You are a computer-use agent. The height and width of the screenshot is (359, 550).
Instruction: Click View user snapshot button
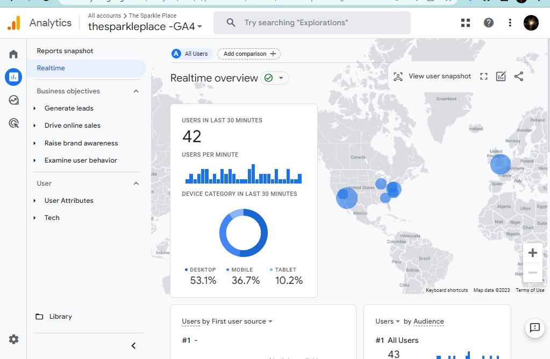[x=432, y=76]
